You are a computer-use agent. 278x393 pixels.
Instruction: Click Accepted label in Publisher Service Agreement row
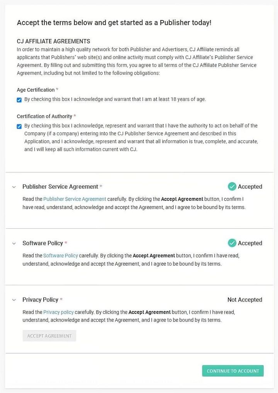[250, 187]
